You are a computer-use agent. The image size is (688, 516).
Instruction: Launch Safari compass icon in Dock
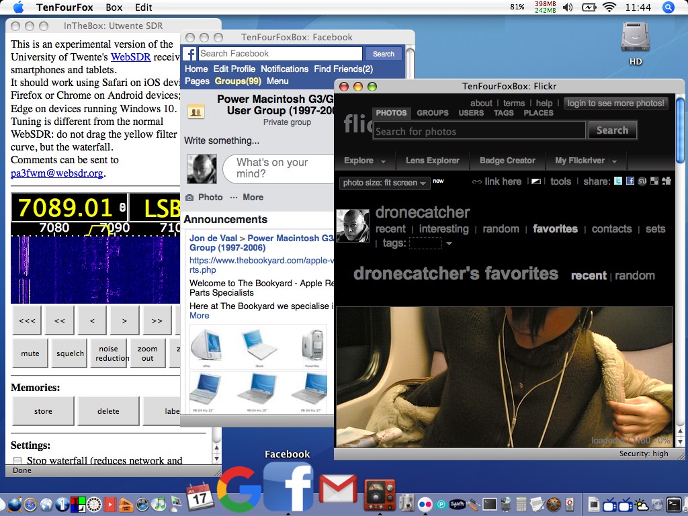[x=30, y=505]
